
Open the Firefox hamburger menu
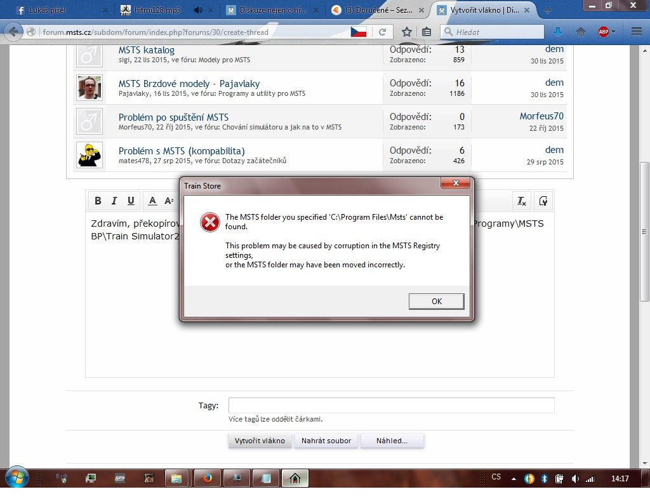[x=637, y=32]
